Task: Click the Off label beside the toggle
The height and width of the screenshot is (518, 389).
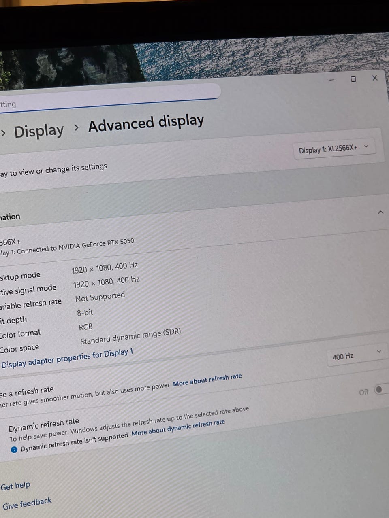Action: point(364,392)
